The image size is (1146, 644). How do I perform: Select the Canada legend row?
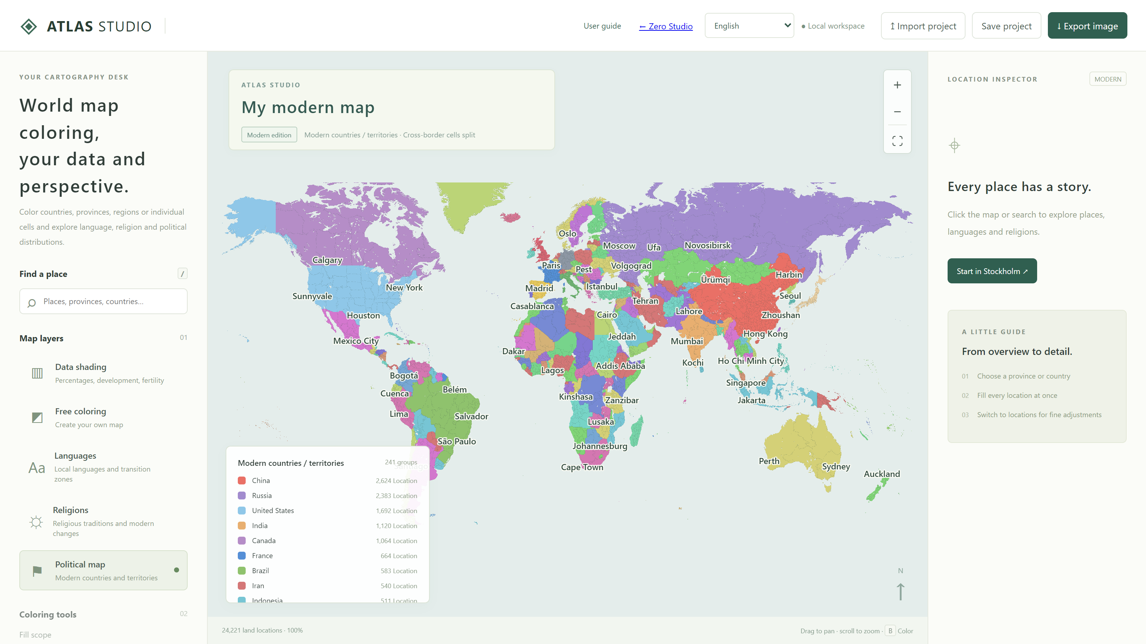click(327, 541)
